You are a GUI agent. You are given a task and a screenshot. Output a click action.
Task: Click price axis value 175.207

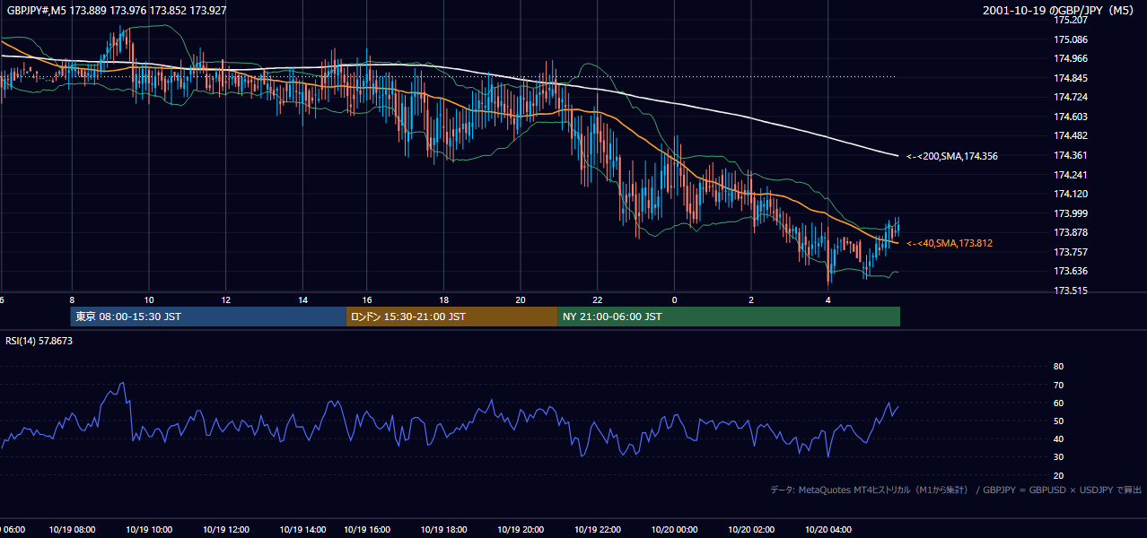tap(1070, 20)
